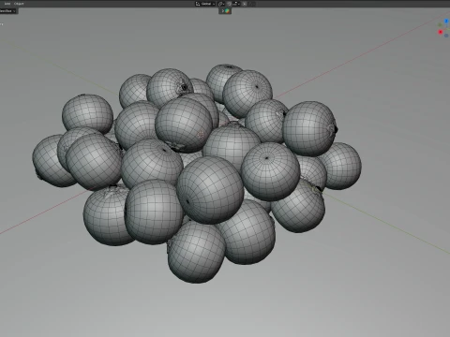450x337 pixels.
Task: Open the Add menu
Action: (7, 4)
